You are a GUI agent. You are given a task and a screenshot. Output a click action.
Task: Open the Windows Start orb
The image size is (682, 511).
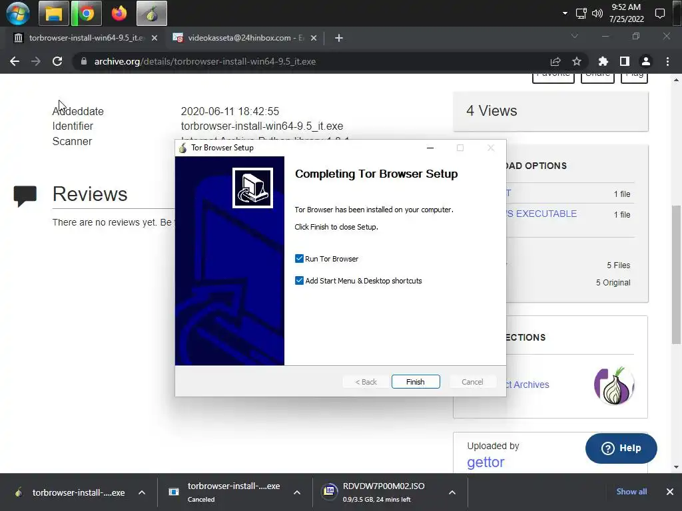point(18,13)
